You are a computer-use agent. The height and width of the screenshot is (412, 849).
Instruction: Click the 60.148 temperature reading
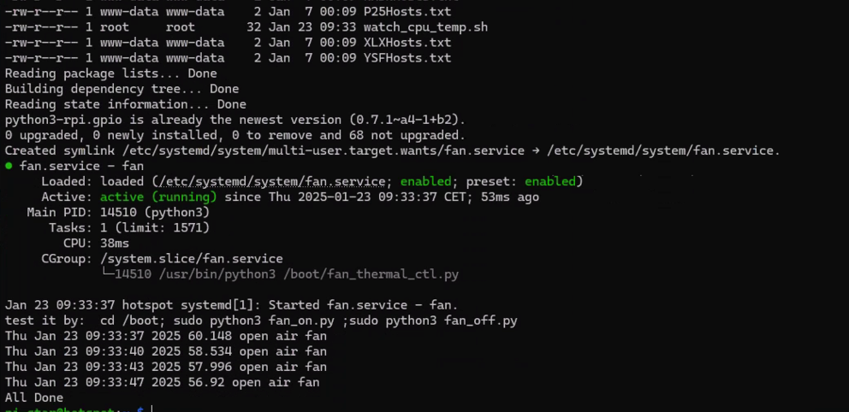pos(210,336)
